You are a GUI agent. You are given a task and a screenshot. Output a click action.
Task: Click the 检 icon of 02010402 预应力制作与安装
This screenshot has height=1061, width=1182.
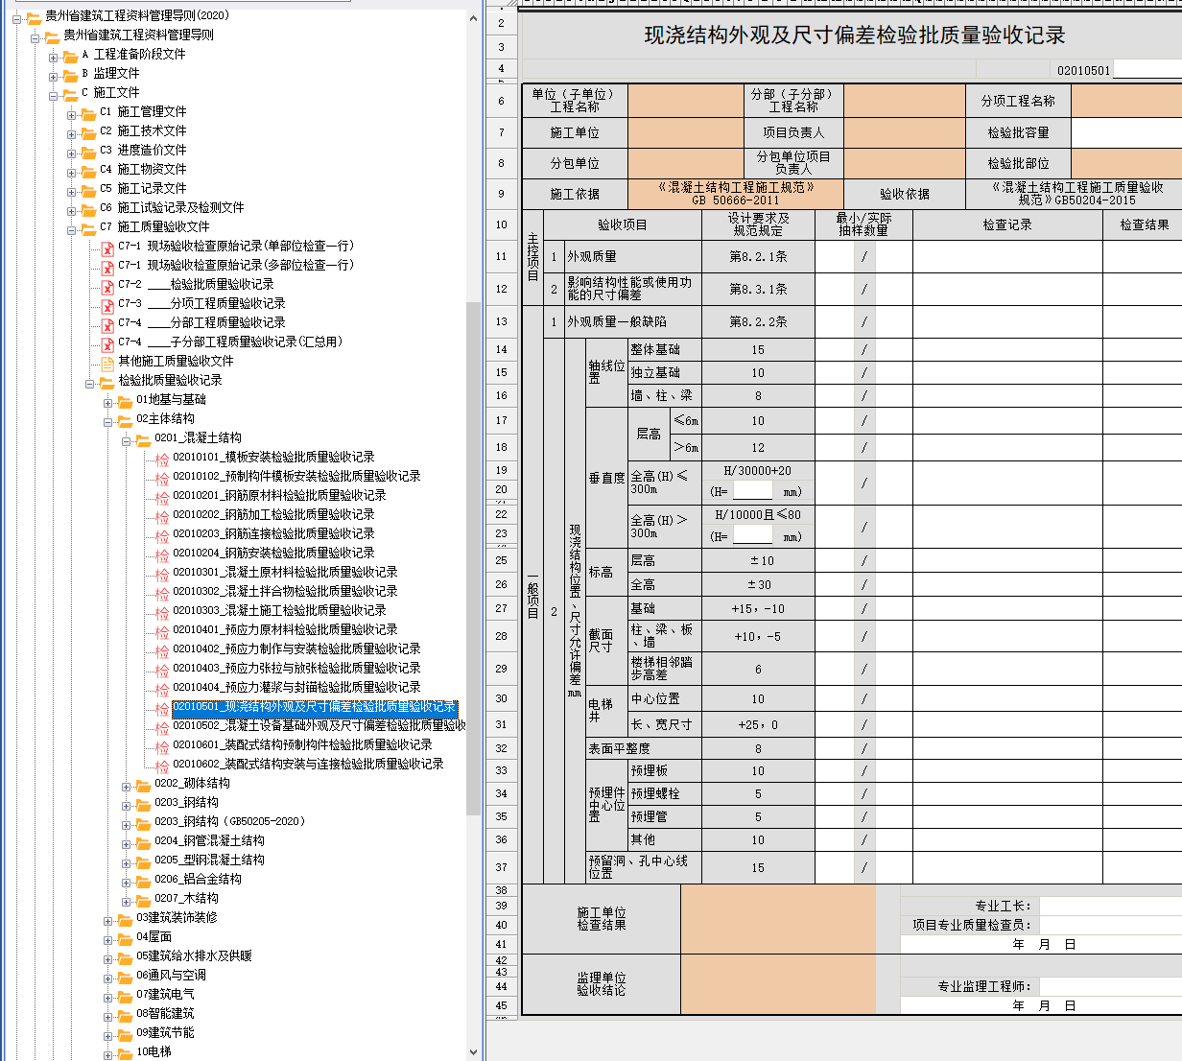click(162, 650)
